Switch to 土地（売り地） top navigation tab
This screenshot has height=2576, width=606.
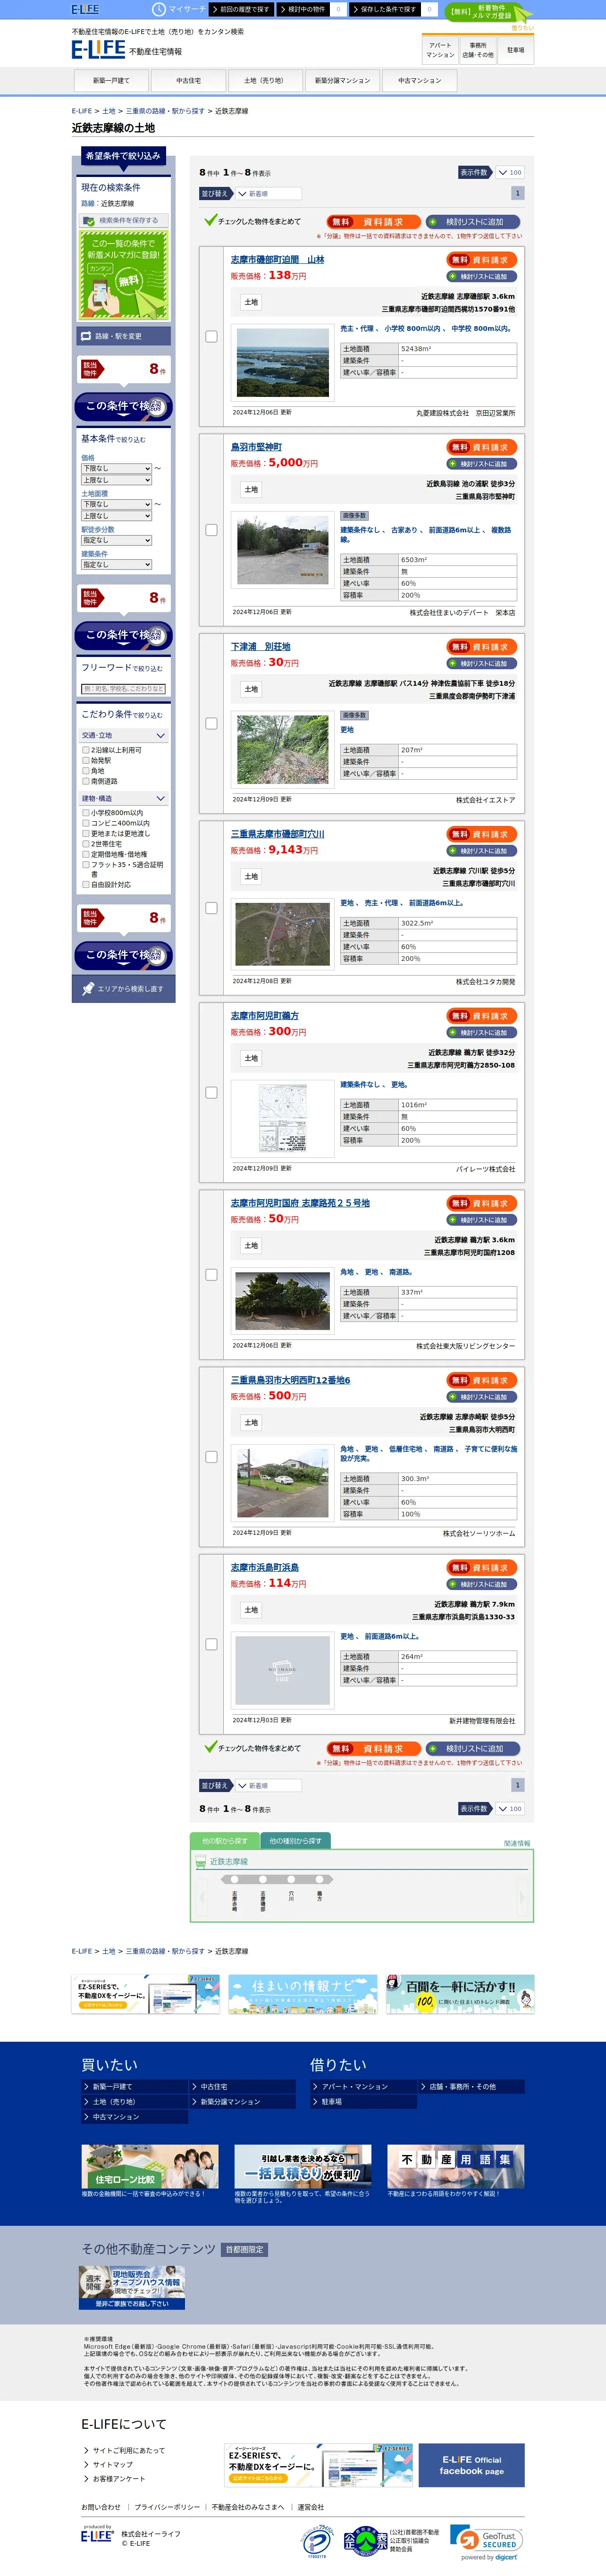tap(264, 80)
